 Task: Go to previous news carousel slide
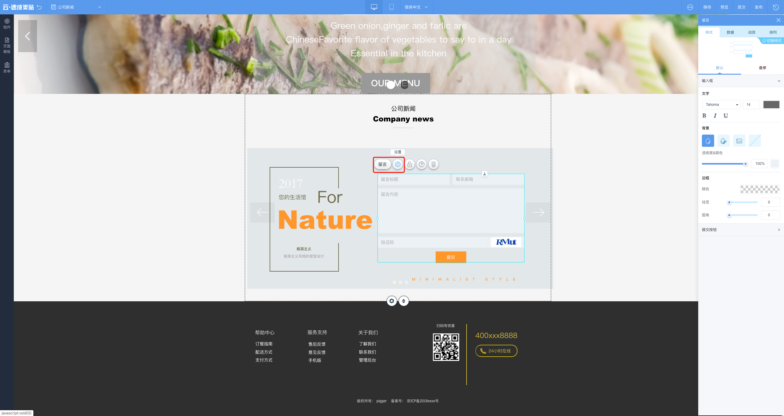point(262,212)
